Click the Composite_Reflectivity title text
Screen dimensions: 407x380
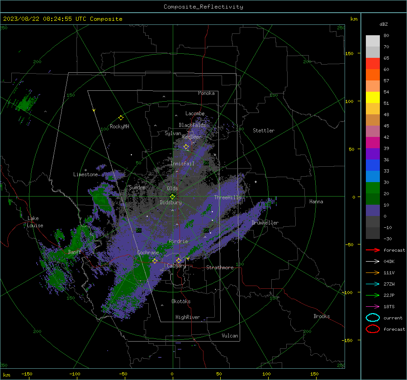(x=203, y=7)
